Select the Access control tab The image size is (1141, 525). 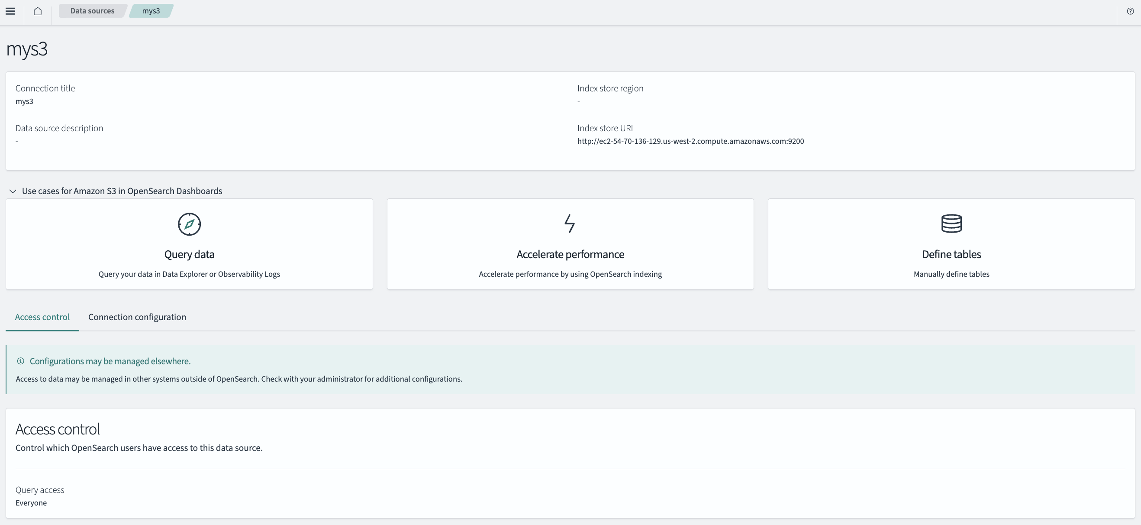[x=42, y=317]
